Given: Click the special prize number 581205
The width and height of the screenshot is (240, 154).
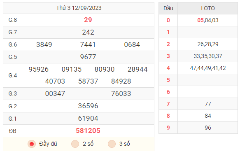Looking at the screenshot, I should click(x=88, y=131).
